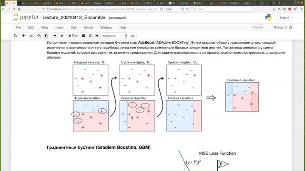
Task: Go to the browser home page icon
Action: 19,9
